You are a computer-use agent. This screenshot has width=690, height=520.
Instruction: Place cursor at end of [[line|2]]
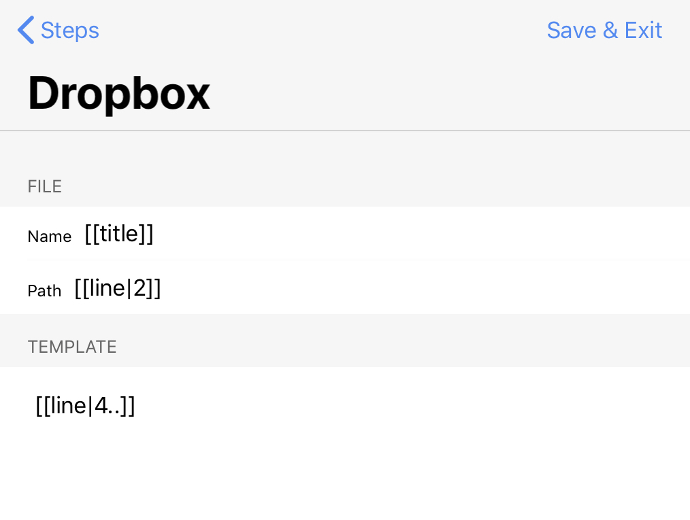pyautogui.click(x=162, y=288)
